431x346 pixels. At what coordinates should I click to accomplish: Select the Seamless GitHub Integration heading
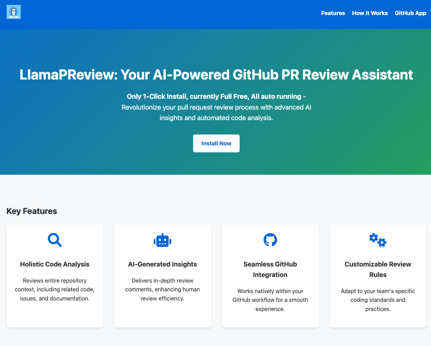coord(270,269)
